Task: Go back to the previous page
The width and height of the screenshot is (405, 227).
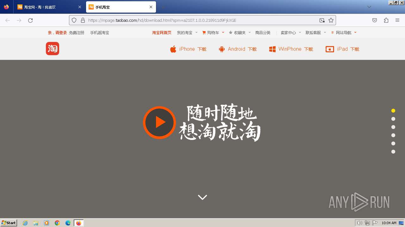Action: [8, 20]
